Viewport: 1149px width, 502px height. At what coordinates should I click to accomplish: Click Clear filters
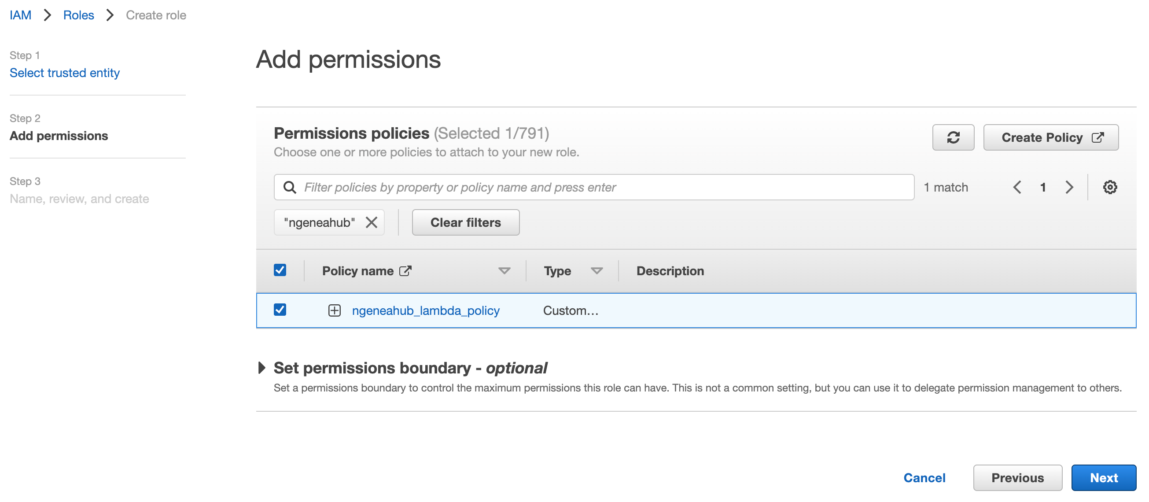[x=466, y=222]
